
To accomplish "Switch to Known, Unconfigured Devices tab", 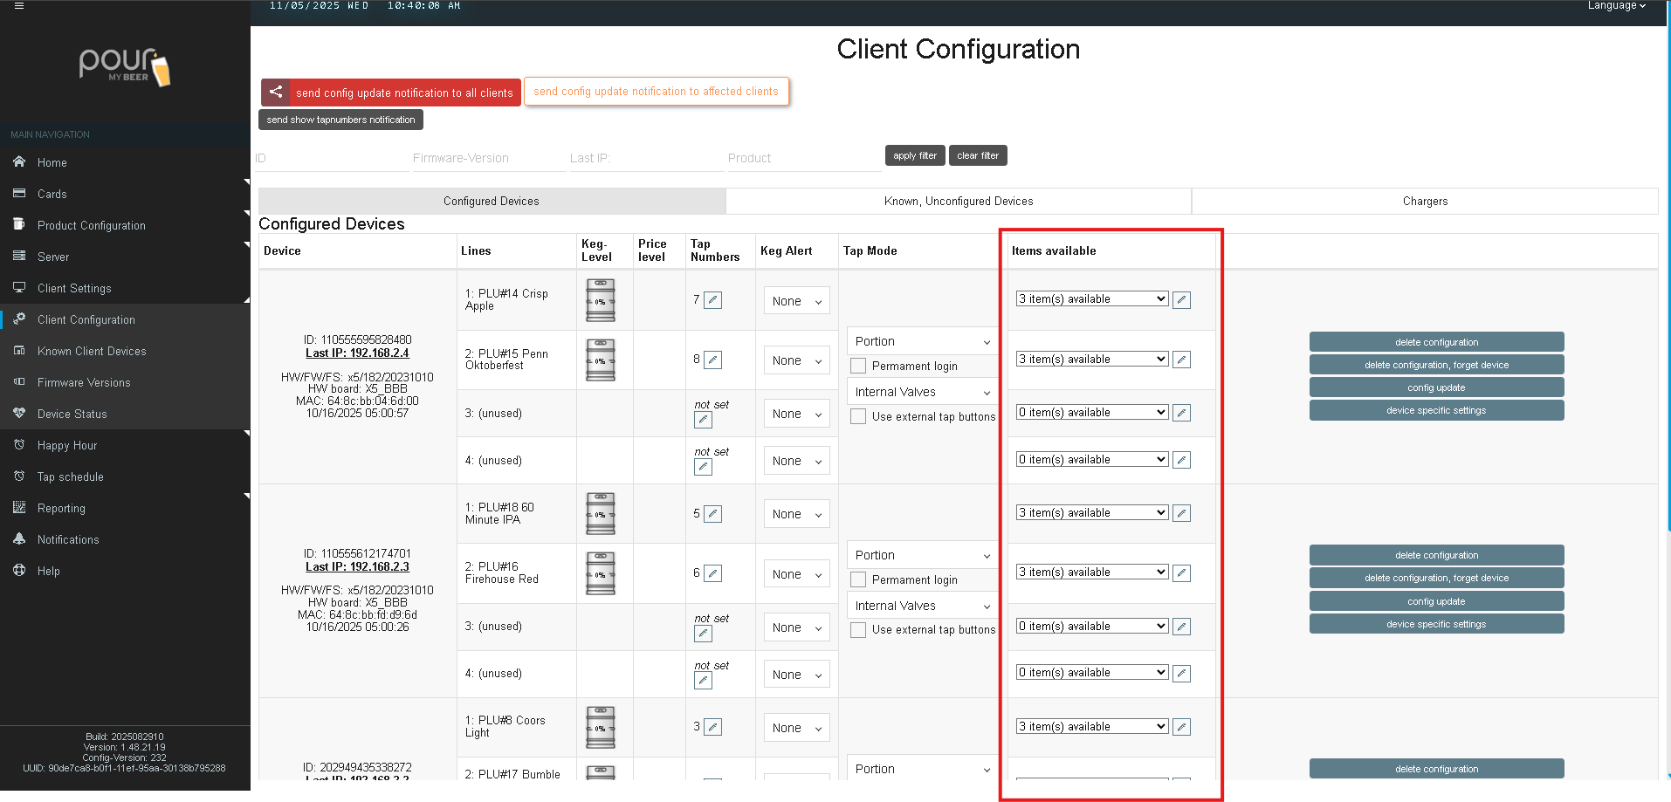I will pyautogui.click(x=958, y=201).
